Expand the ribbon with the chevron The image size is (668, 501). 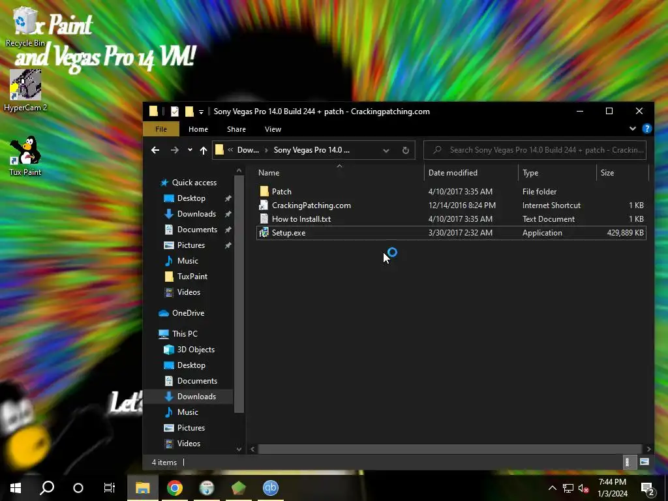point(633,129)
